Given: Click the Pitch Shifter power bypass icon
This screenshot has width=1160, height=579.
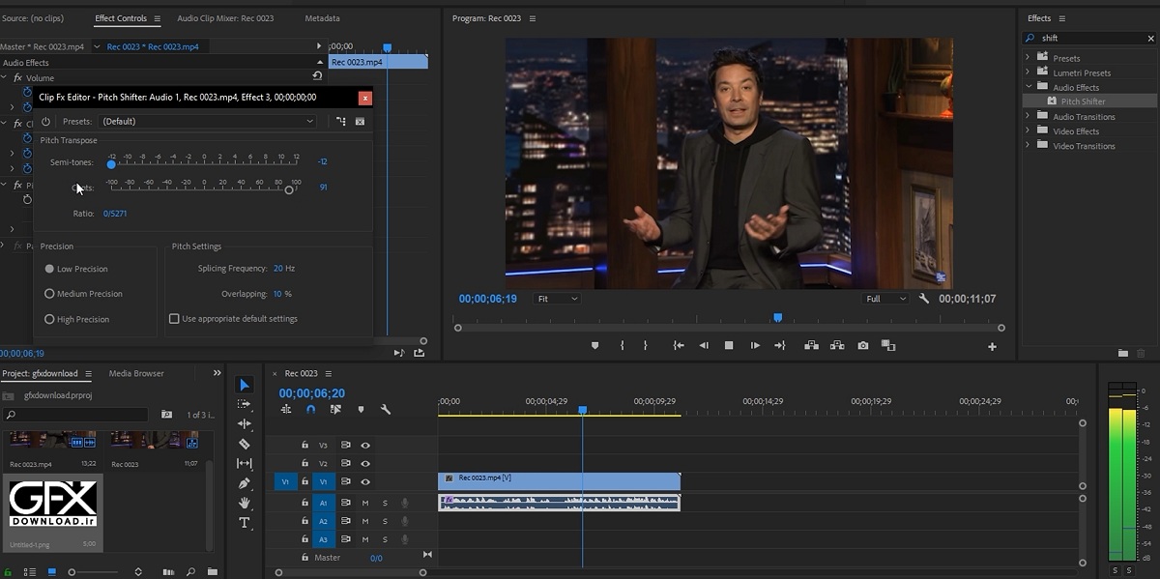Looking at the screenshot, I should (45, 122).
